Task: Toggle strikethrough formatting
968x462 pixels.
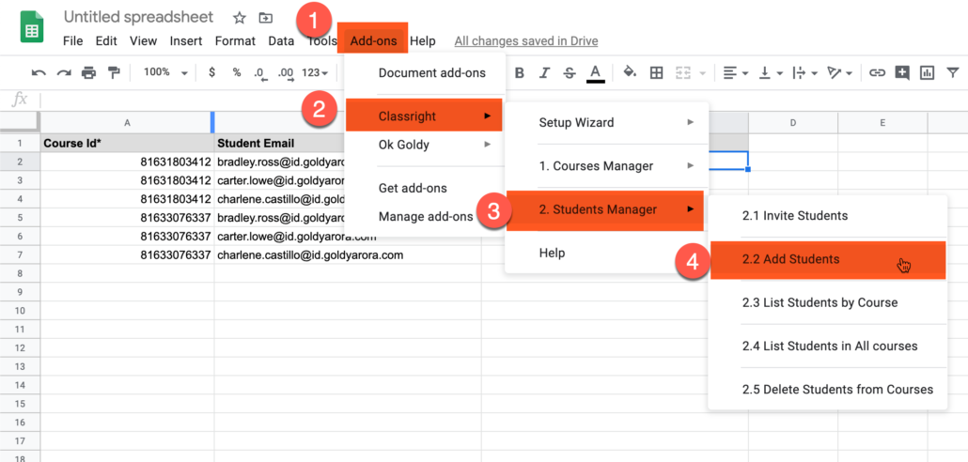Action: click(x=570, y=73)
